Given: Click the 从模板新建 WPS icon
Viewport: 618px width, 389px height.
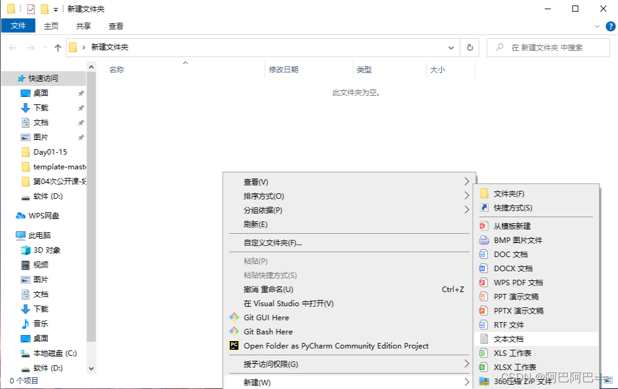Looking at the screenshot, I should coord(484,226).
